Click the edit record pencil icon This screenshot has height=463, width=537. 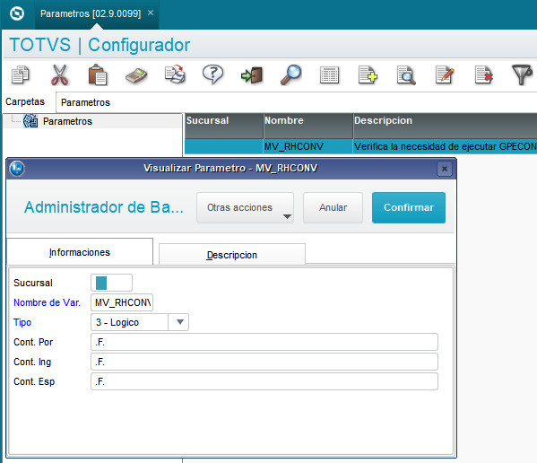(x=445, y=74)
